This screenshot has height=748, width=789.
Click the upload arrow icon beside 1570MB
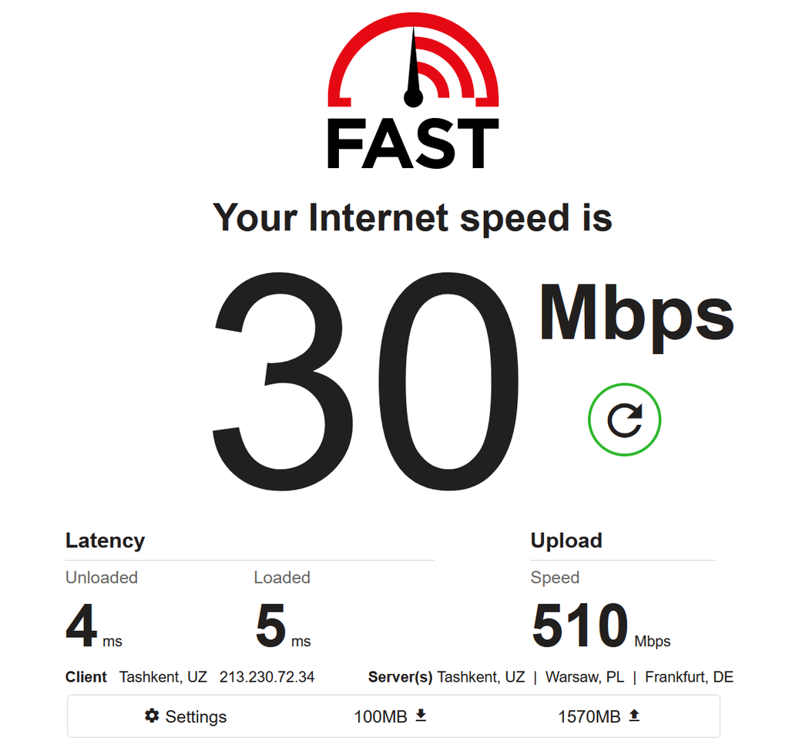click(x=635, y=716)
